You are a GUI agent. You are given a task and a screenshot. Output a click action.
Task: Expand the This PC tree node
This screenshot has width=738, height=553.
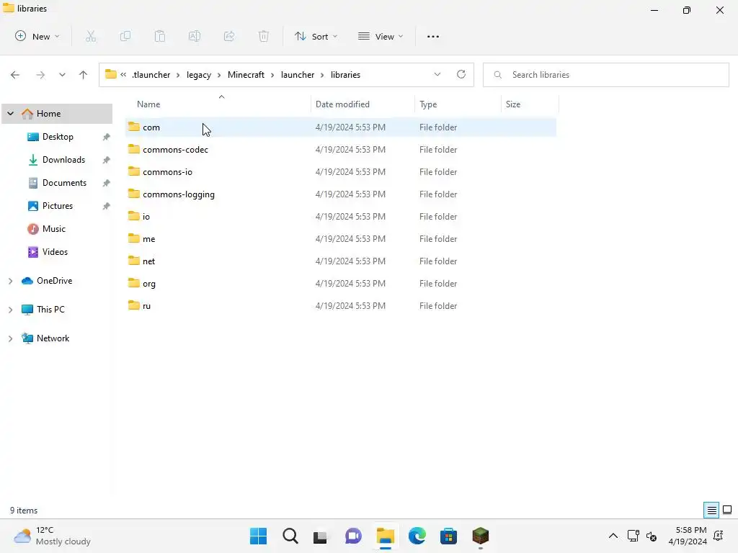click(10, 310)
